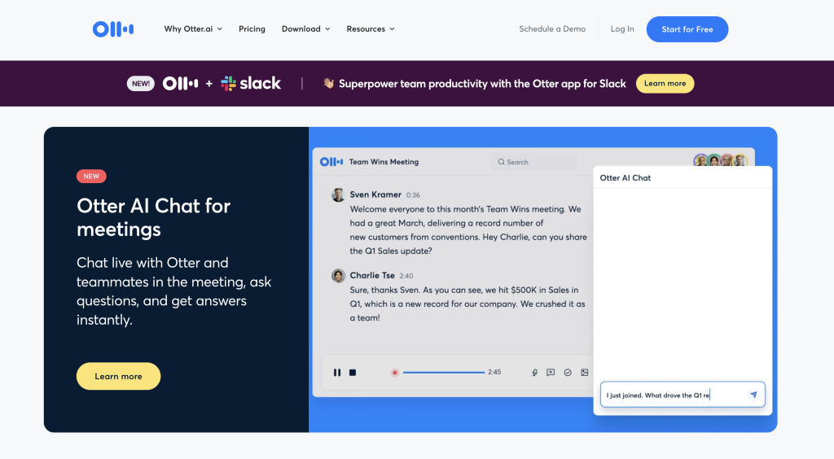
Task: Open the Slack logo in the banner
Action: pos(251,83)
